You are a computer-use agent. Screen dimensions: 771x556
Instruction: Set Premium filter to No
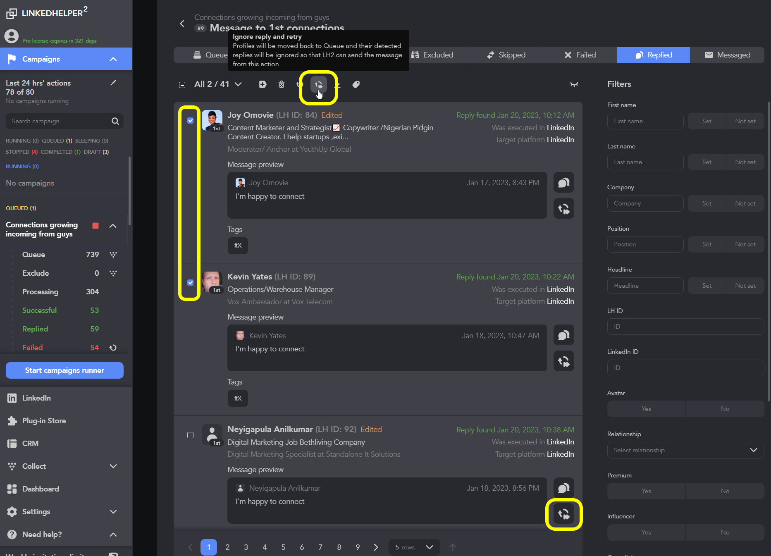tap(725, 491)
